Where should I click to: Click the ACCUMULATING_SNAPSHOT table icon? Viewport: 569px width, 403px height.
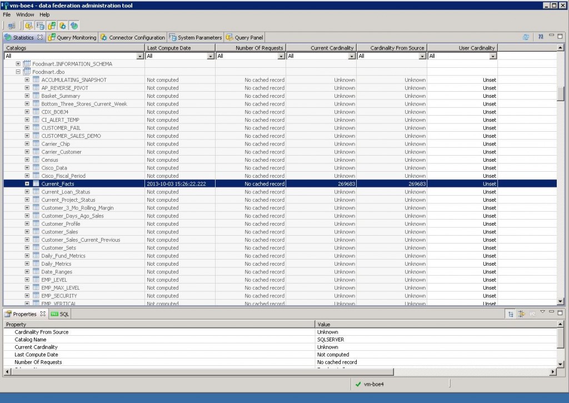coord(36,79)
